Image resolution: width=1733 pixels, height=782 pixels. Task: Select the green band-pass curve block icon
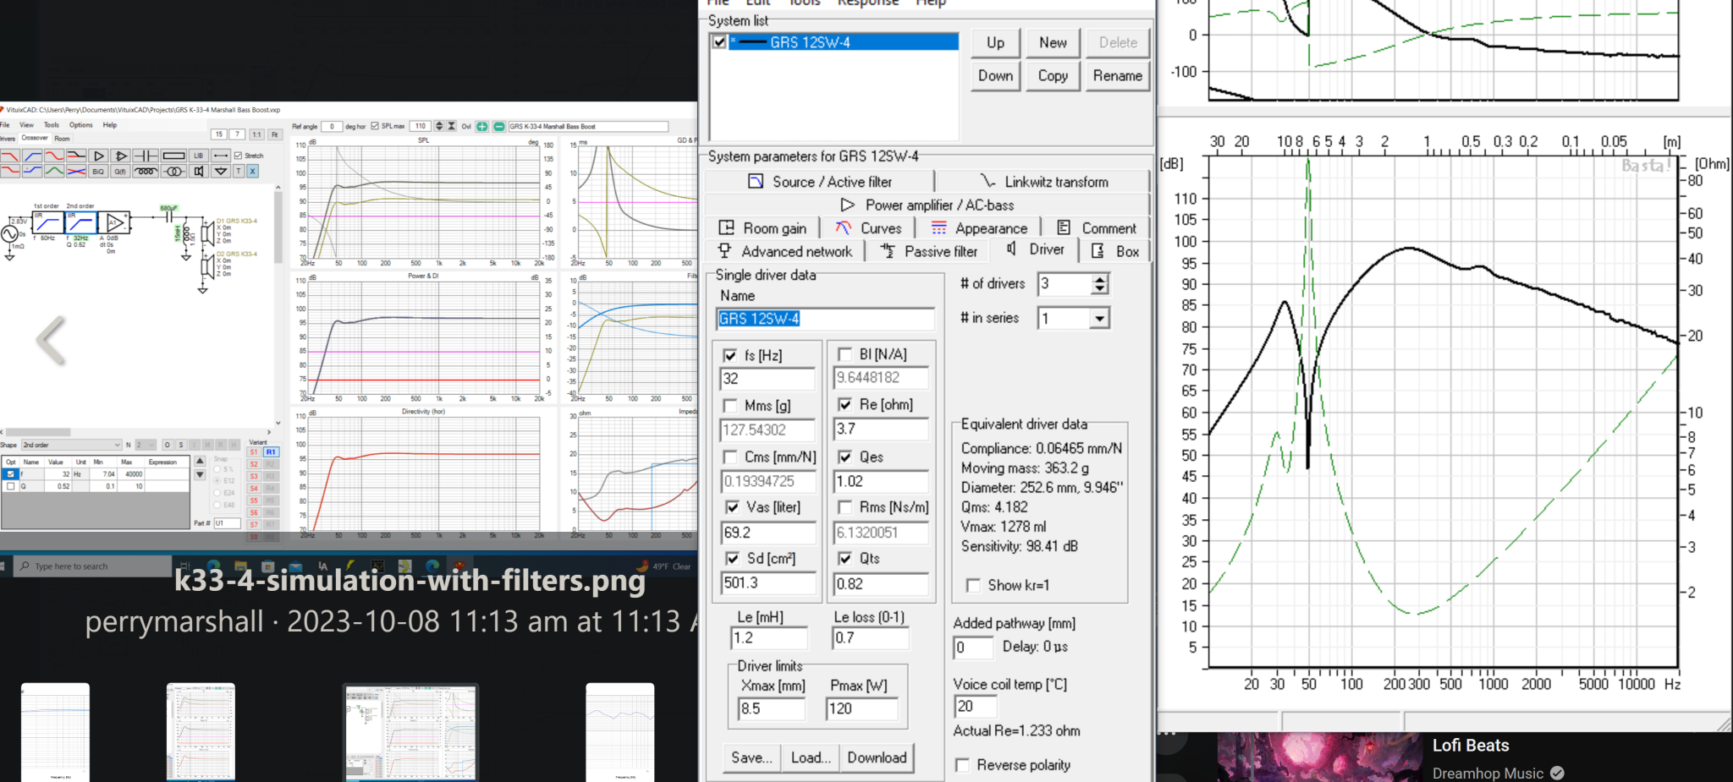point(54,172)
